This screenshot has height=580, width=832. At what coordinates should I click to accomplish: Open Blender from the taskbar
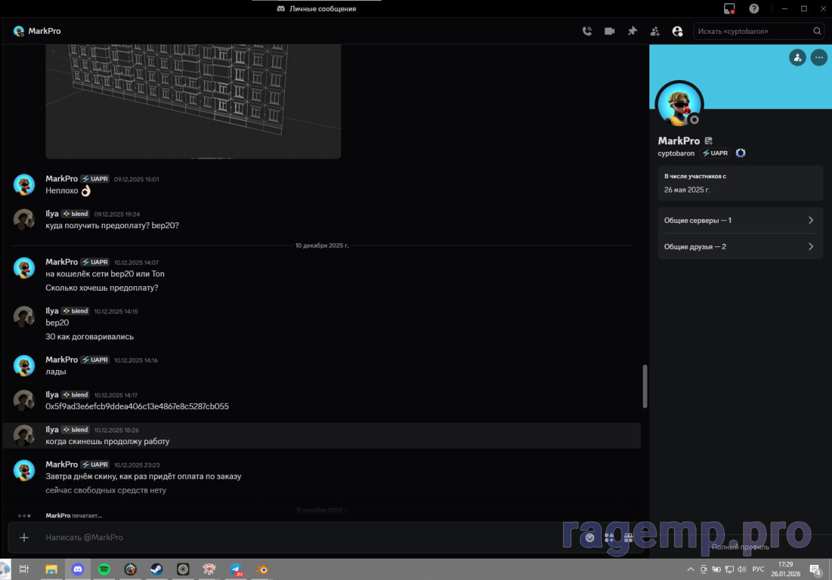click(263, 570)
